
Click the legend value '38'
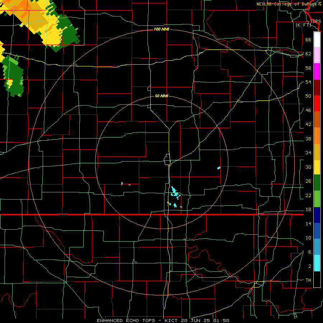click(x=308, y=139)
